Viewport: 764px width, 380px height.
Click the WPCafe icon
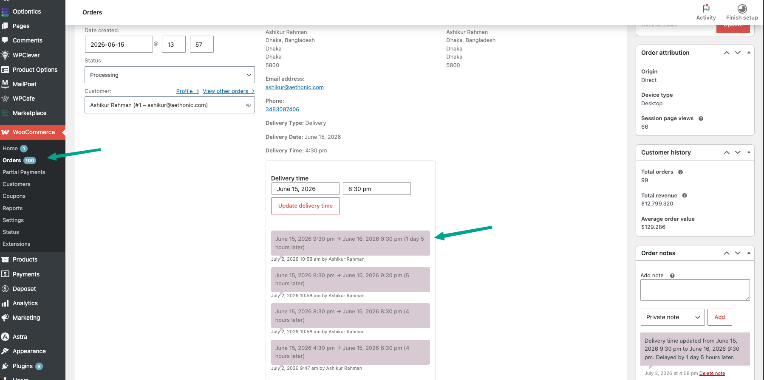[x=5, y=99]
